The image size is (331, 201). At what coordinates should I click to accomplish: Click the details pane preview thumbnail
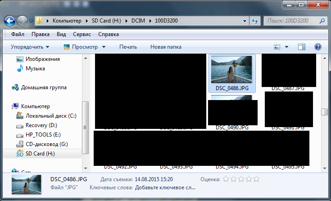27,184
